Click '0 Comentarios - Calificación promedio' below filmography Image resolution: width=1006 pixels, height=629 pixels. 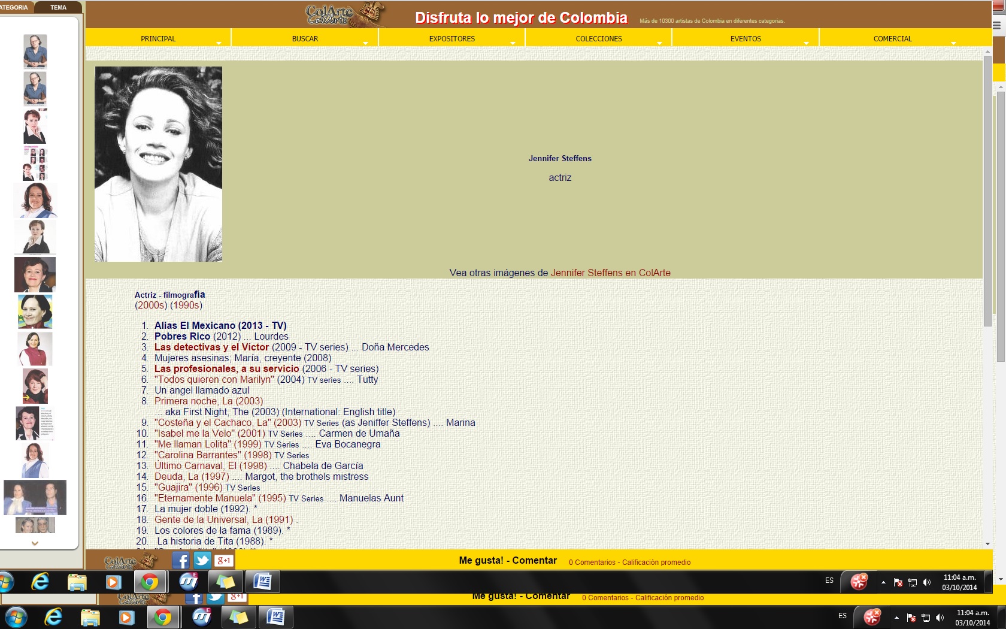629,563
